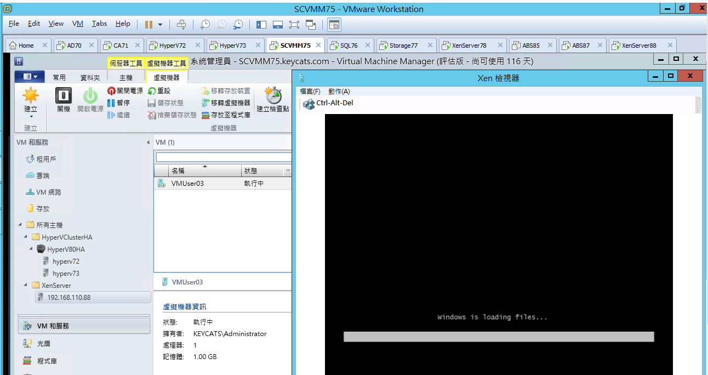Select the 虛擬機器 ribbon tab
708x375 pixels.
[166, 77]
